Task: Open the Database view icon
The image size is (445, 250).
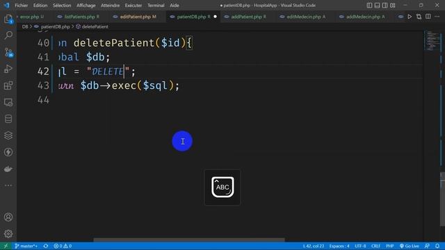Action: pos(8,119)
